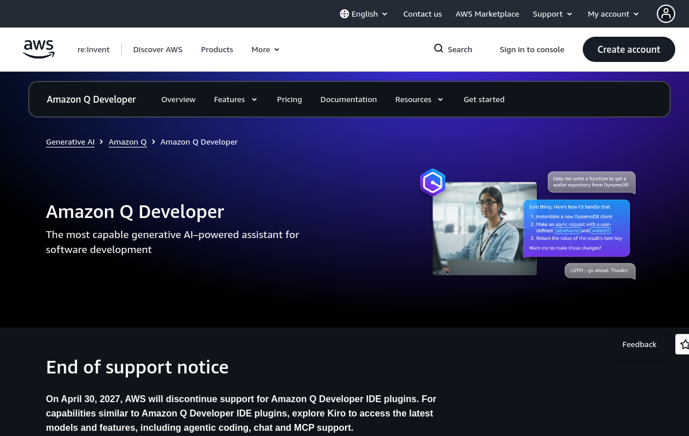
Task: Click the Create account button
Action: (629, 49)
